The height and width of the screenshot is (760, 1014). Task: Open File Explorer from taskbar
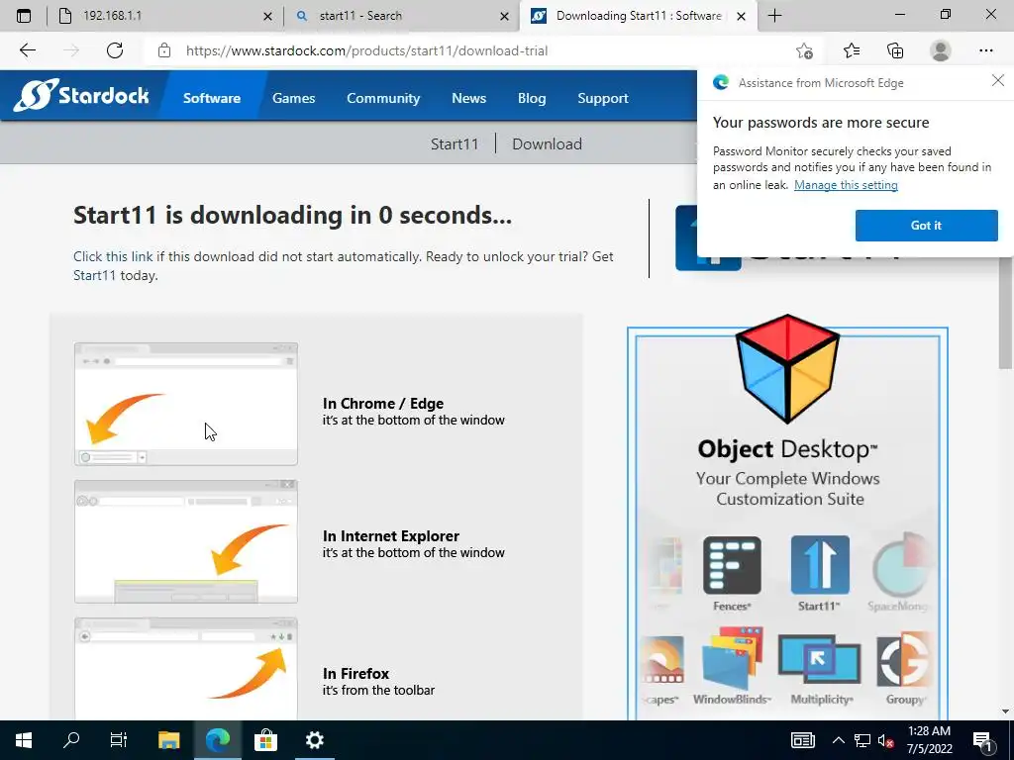point(168,740)
